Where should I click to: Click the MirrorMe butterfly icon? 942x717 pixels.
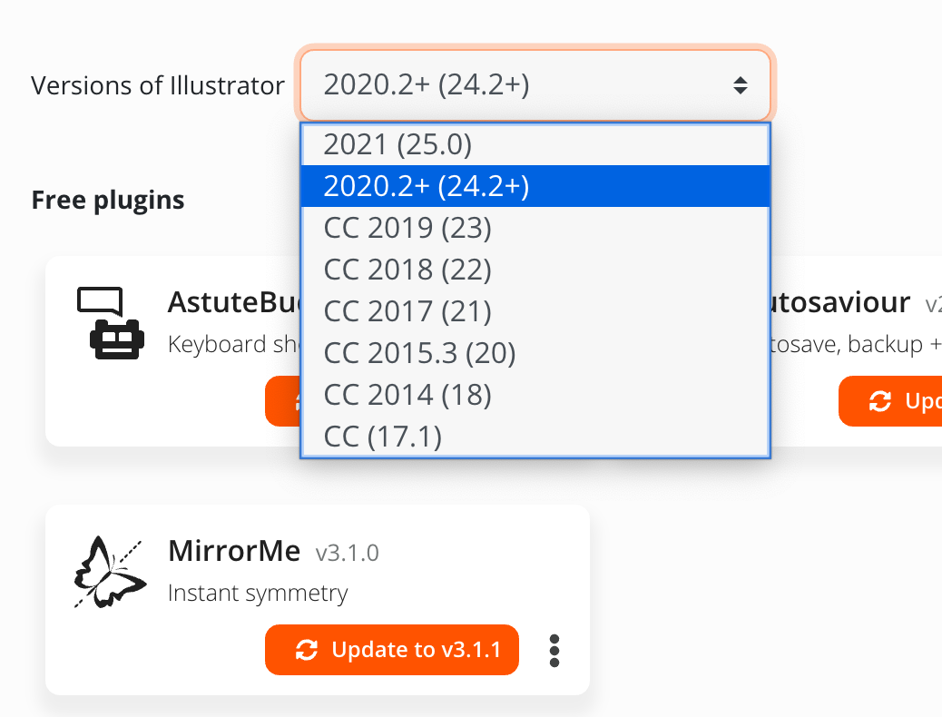click(109, 572)
